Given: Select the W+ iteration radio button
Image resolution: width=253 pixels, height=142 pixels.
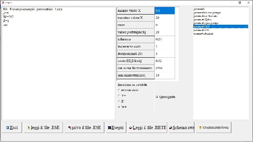Looking at the screenshot, I should click(119, 107).
